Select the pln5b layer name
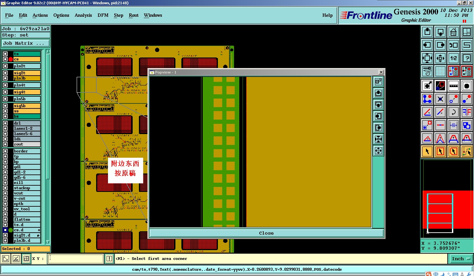The image size is (474, 276). click(x=27, y=99)
